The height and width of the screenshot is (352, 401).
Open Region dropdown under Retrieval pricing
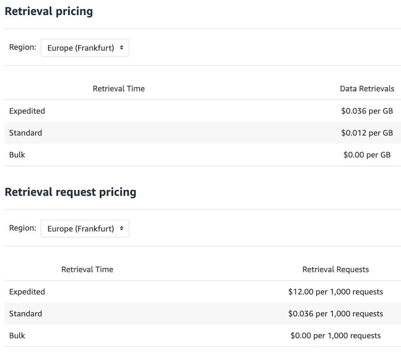coord(85,48)
